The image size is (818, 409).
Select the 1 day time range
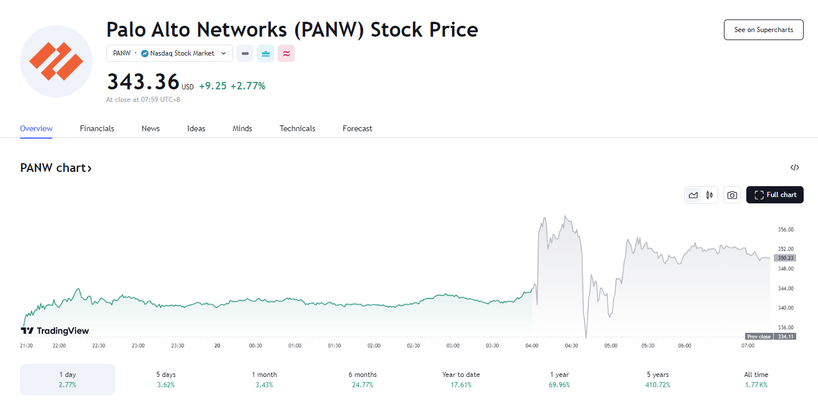tap(67, 379)
